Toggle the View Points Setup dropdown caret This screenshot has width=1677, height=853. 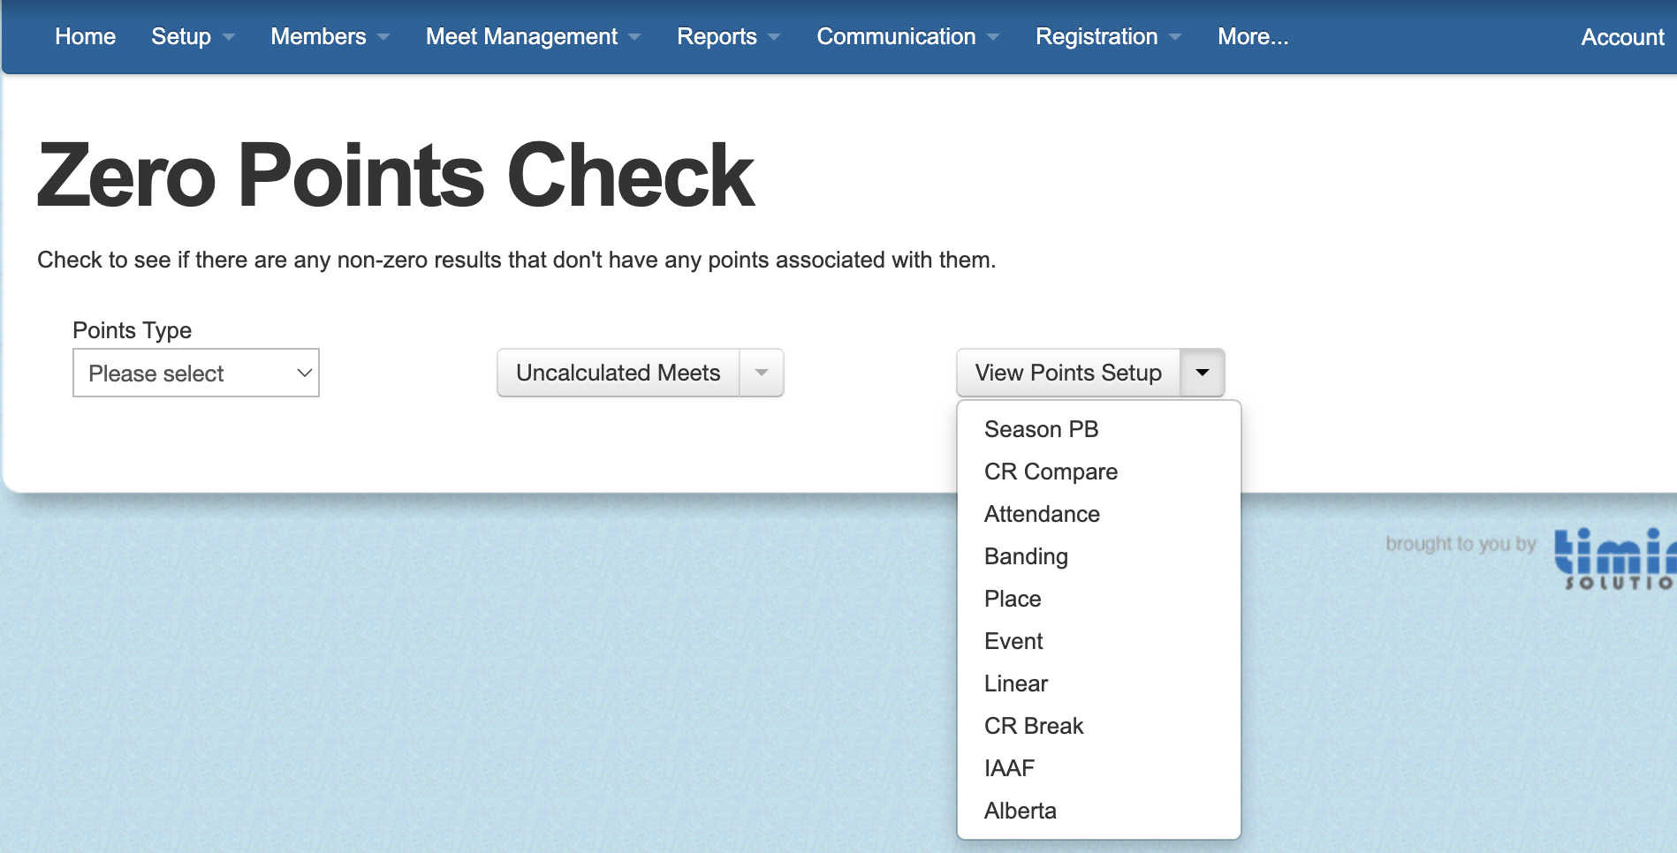tap(1203, 373)
